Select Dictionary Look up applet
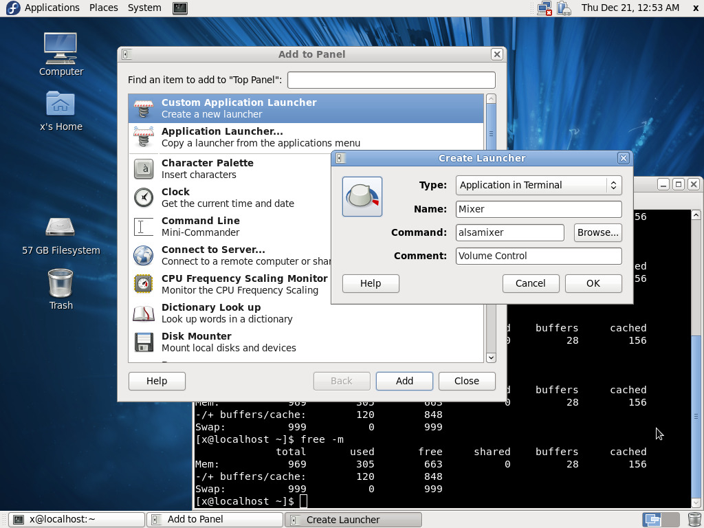The width and height of the screenshot is (704, 528). coord(227,313)
